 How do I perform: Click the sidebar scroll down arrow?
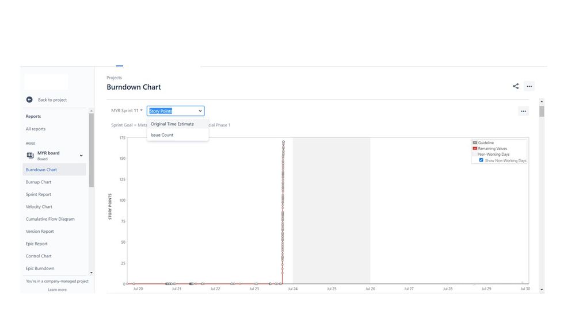pyautogui.click(x=92, y=273)
